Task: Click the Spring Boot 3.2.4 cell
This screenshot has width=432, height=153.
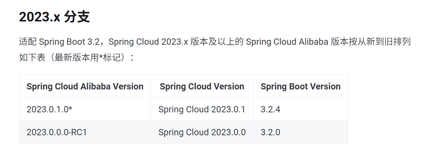Action: point(270,109)
